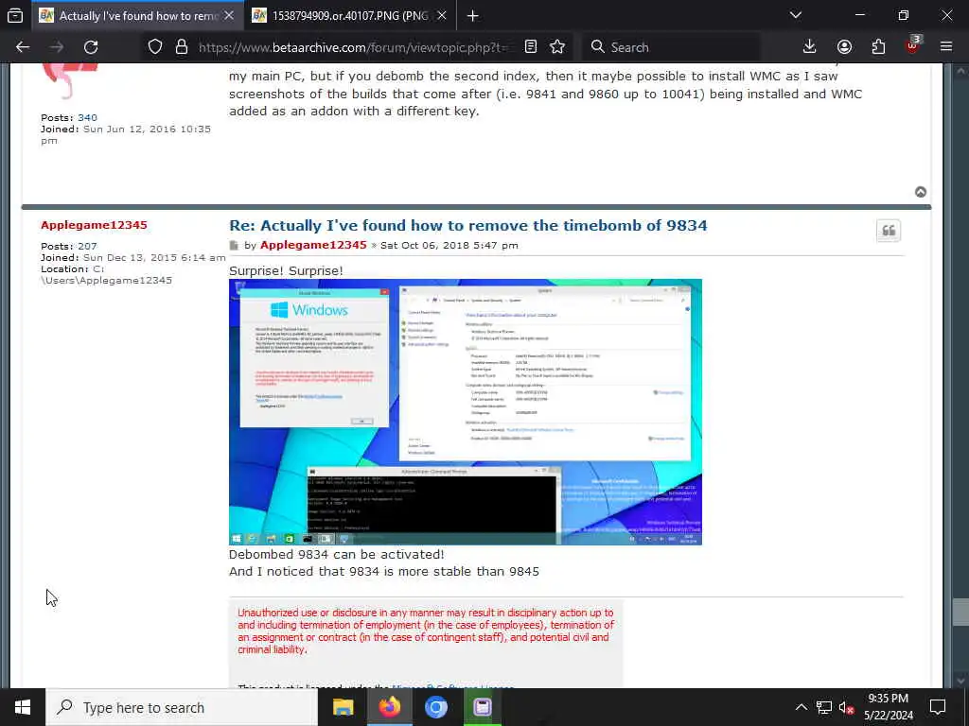The image size is (969, 726).
Task: Go back to the previous page
Action: click(23, 47)
